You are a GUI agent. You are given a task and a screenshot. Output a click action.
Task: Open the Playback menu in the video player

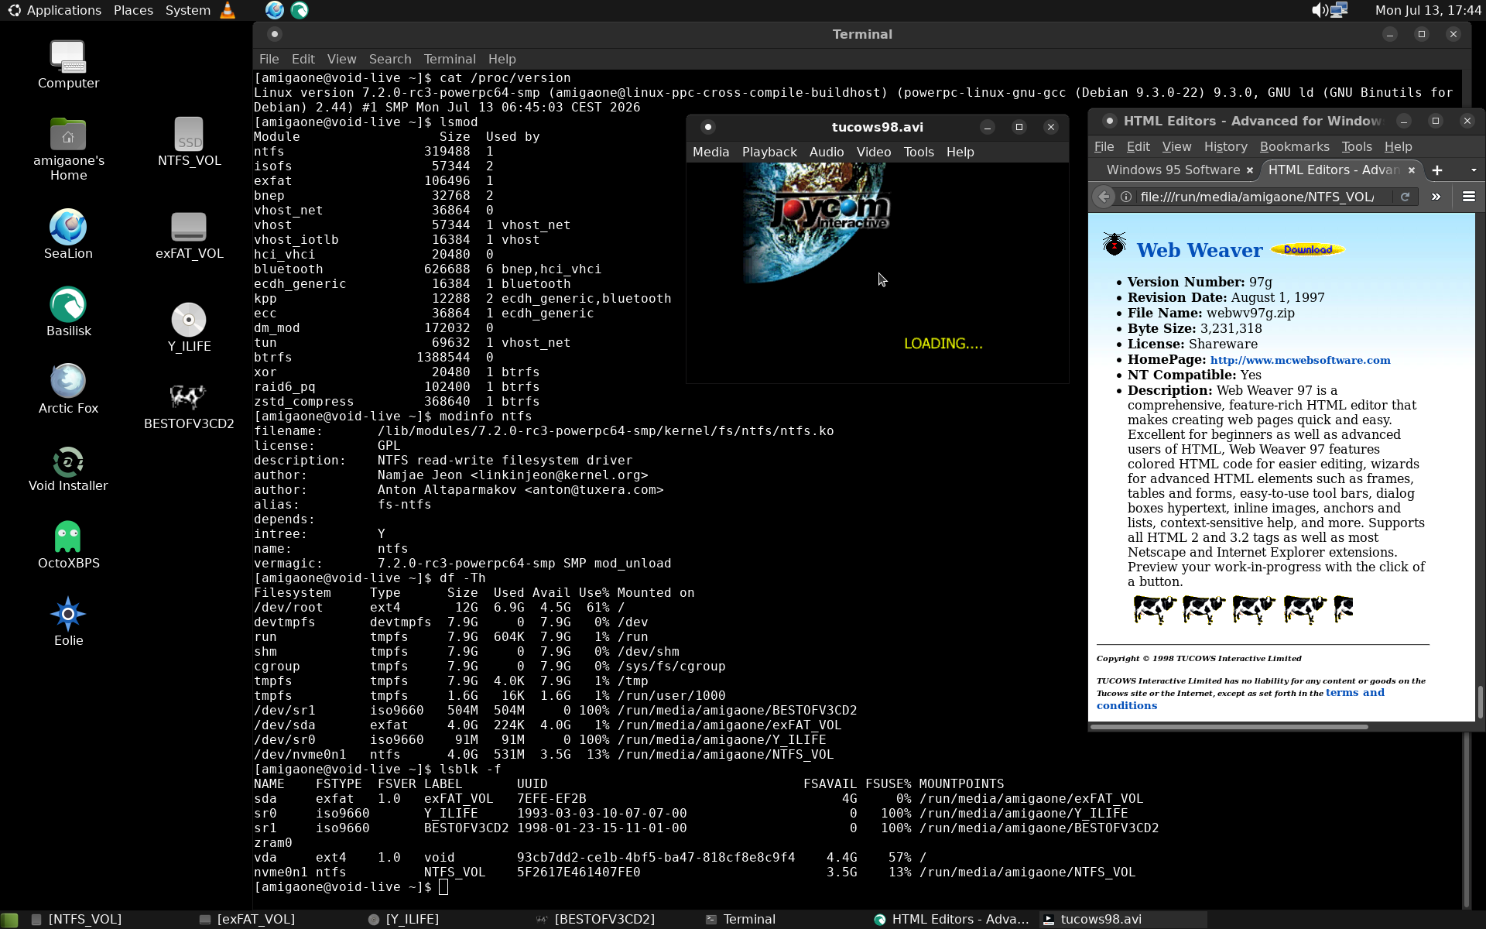click(x=769, y=152)
